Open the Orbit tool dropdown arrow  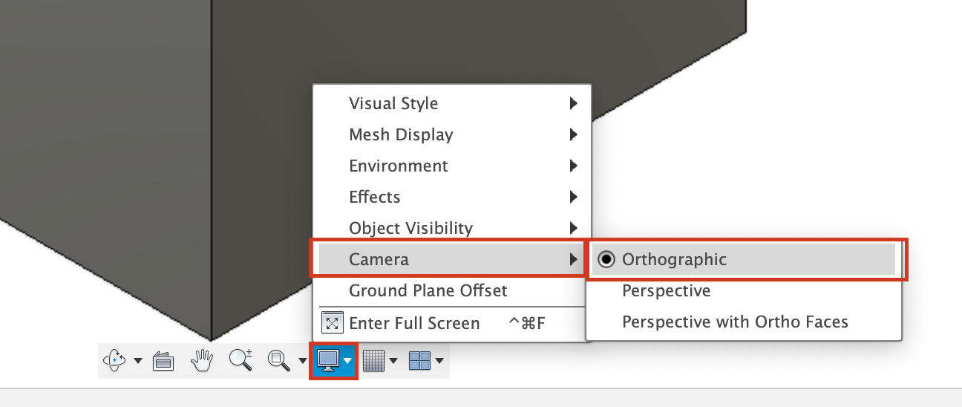pyautogui.click(x=138, y=362)
